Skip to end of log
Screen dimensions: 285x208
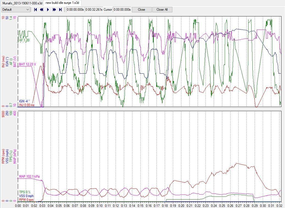tap(61, 10)
